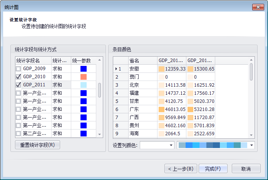This screenshot has width=268, height=180.
Task: Uncheck the GDP_2010 field checkbox
Action: (18, 77)
